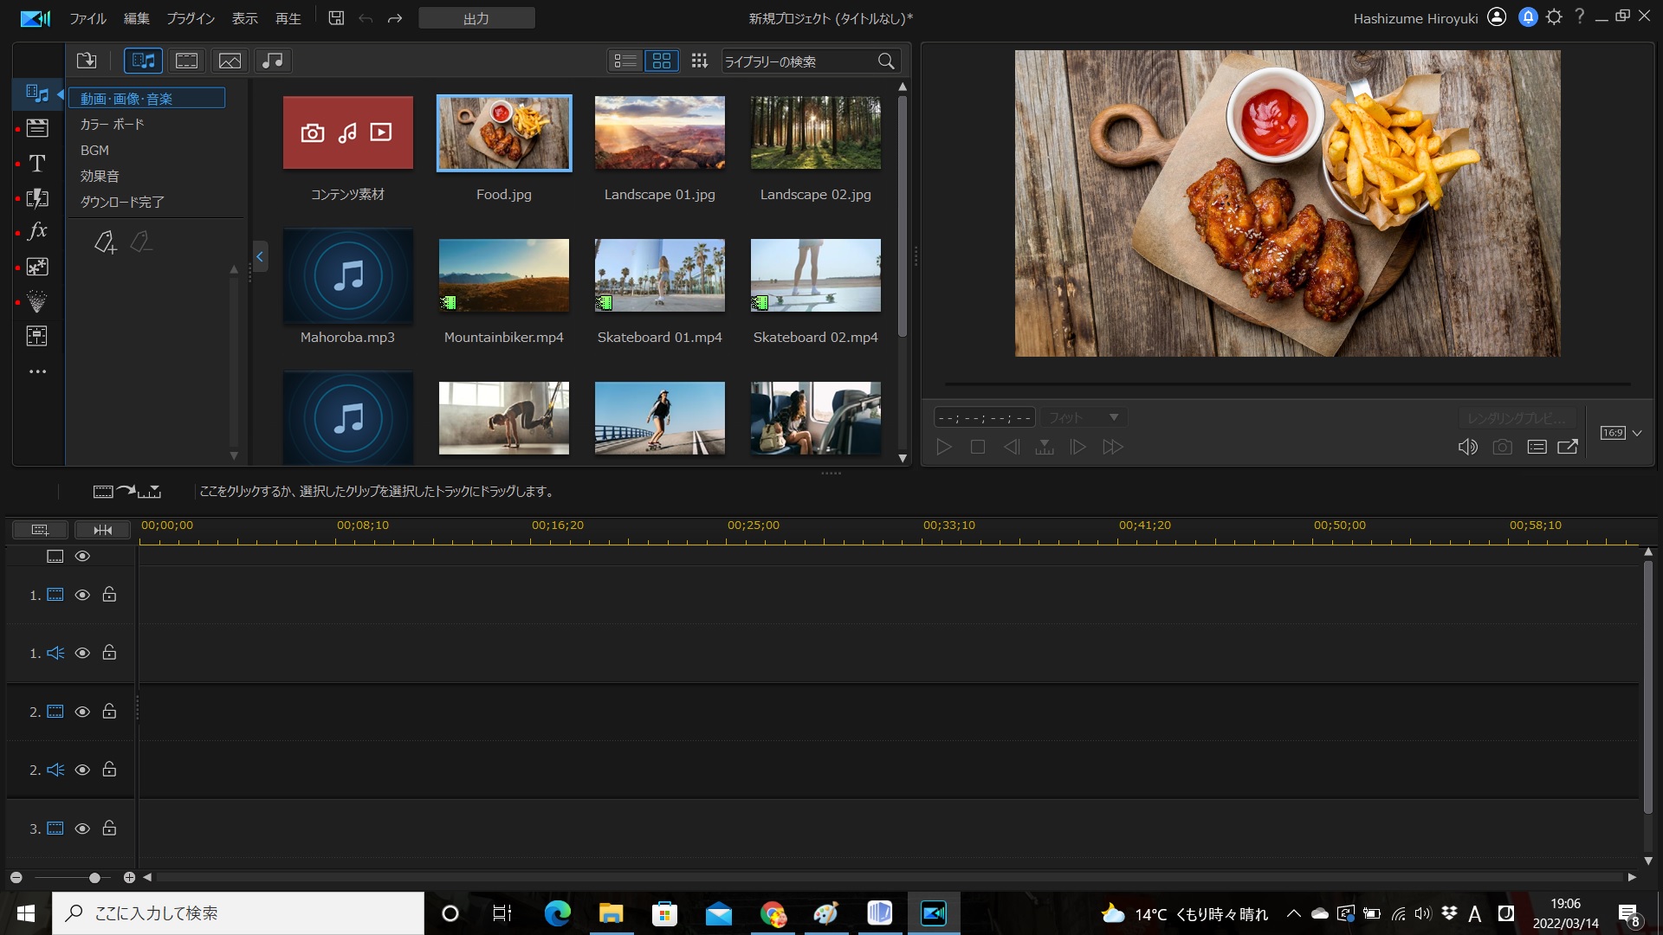Filter library to videos only
The image size is (1663, 935).
tap(187, 61)
